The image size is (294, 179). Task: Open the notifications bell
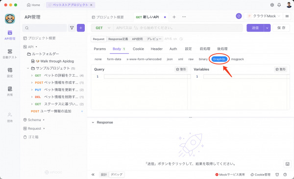pyautogui.click(x=279, y=5)
